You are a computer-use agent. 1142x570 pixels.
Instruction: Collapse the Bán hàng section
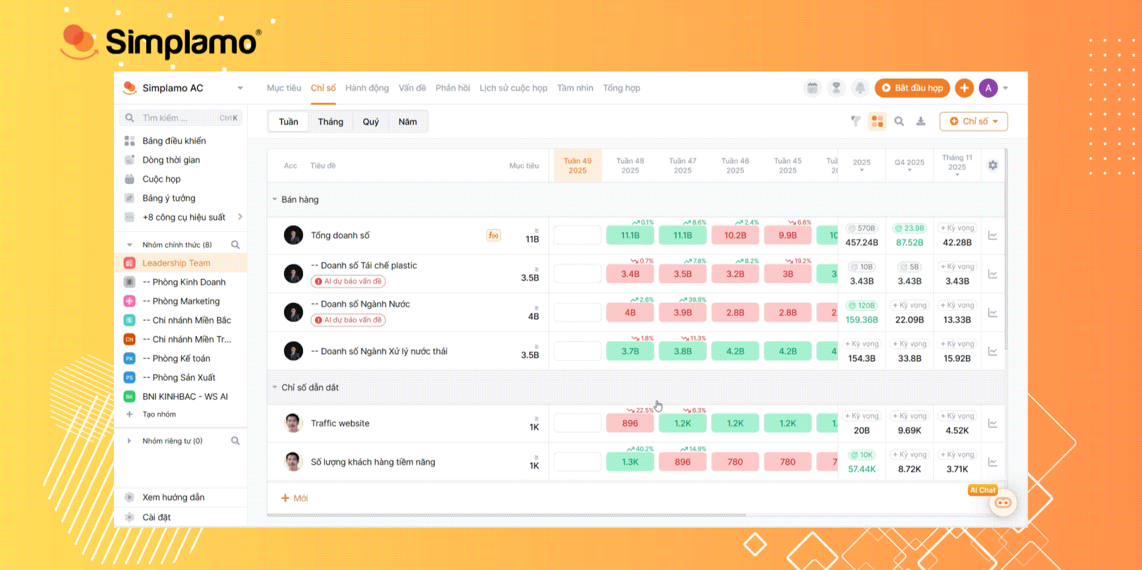pos(275,200)
